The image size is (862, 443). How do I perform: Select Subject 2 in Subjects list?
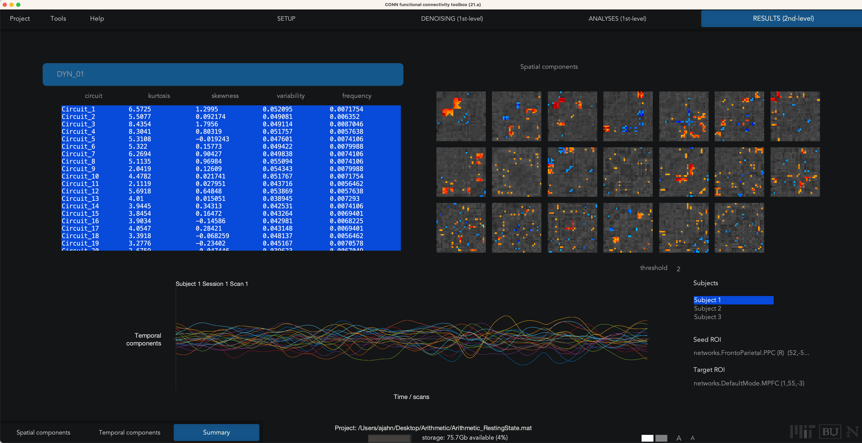pos(708,309)
